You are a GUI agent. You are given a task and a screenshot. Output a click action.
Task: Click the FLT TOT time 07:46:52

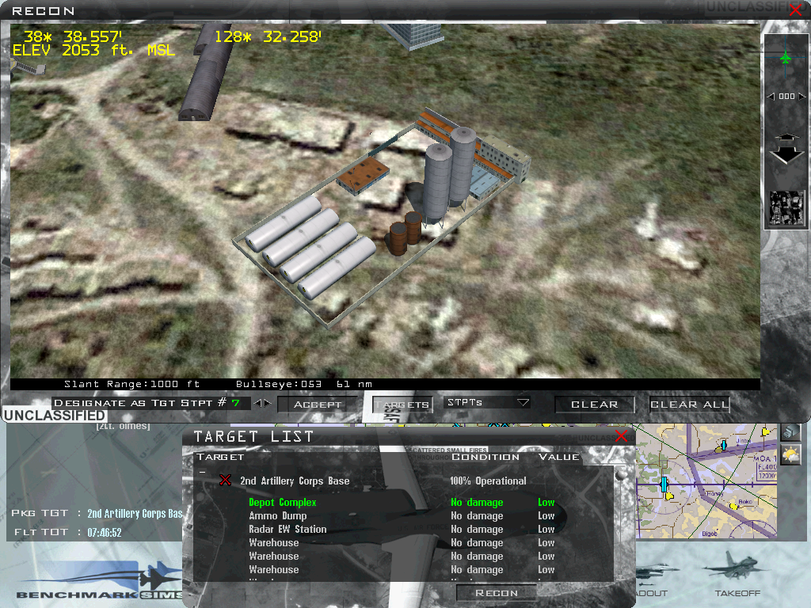pyautogui.click(x=105, y=533)
